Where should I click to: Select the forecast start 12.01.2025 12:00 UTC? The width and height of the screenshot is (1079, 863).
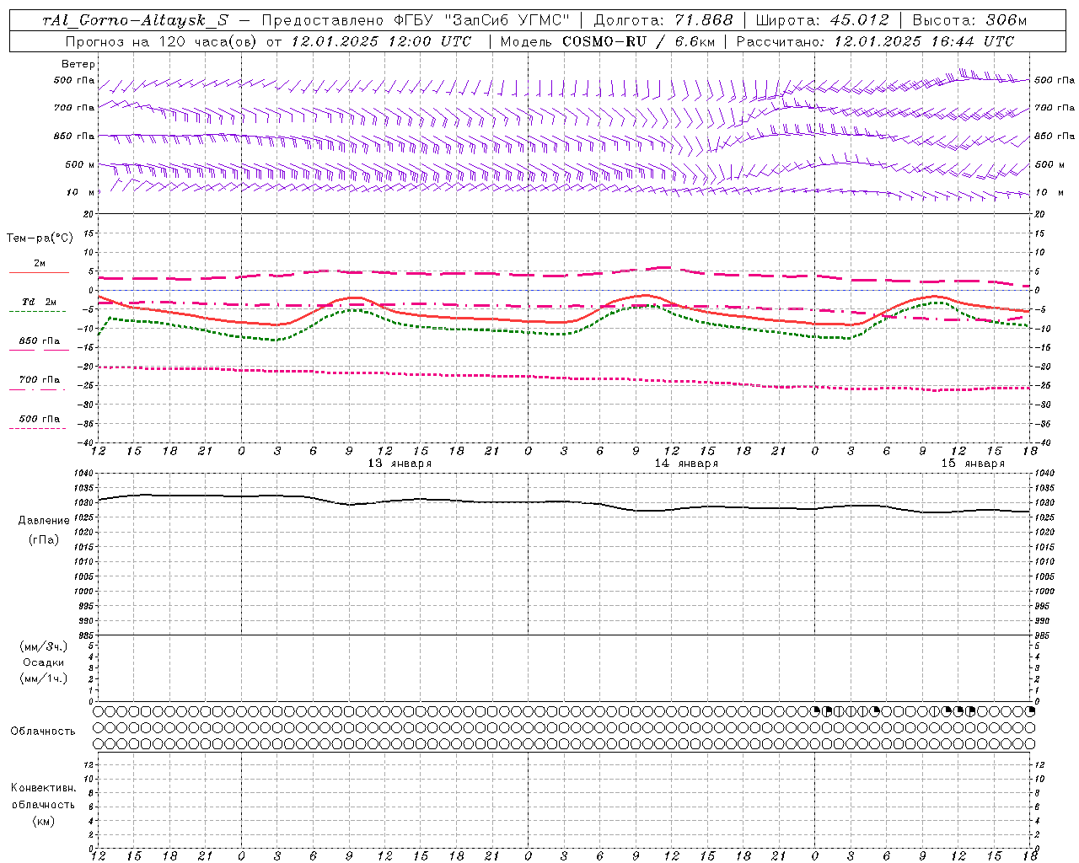381,41
